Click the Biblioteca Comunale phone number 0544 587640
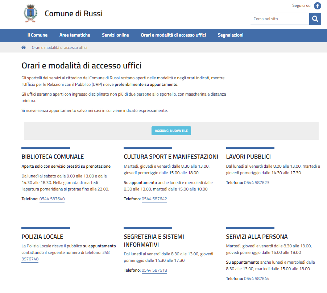 52,199
